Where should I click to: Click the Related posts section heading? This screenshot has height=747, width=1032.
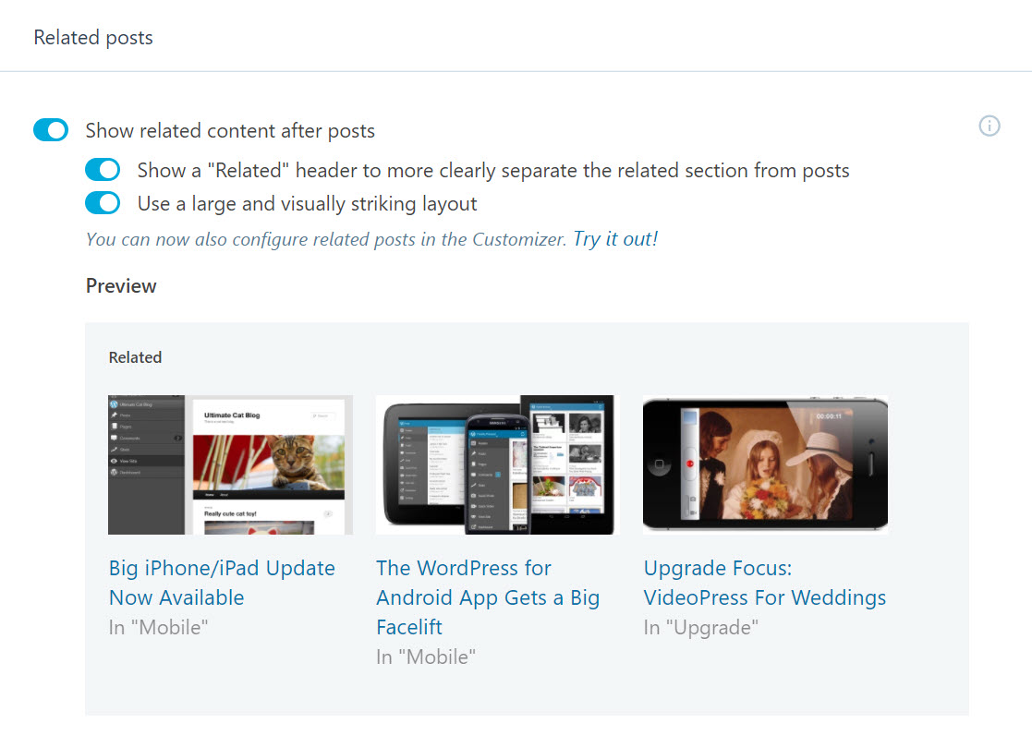[93, 38]
